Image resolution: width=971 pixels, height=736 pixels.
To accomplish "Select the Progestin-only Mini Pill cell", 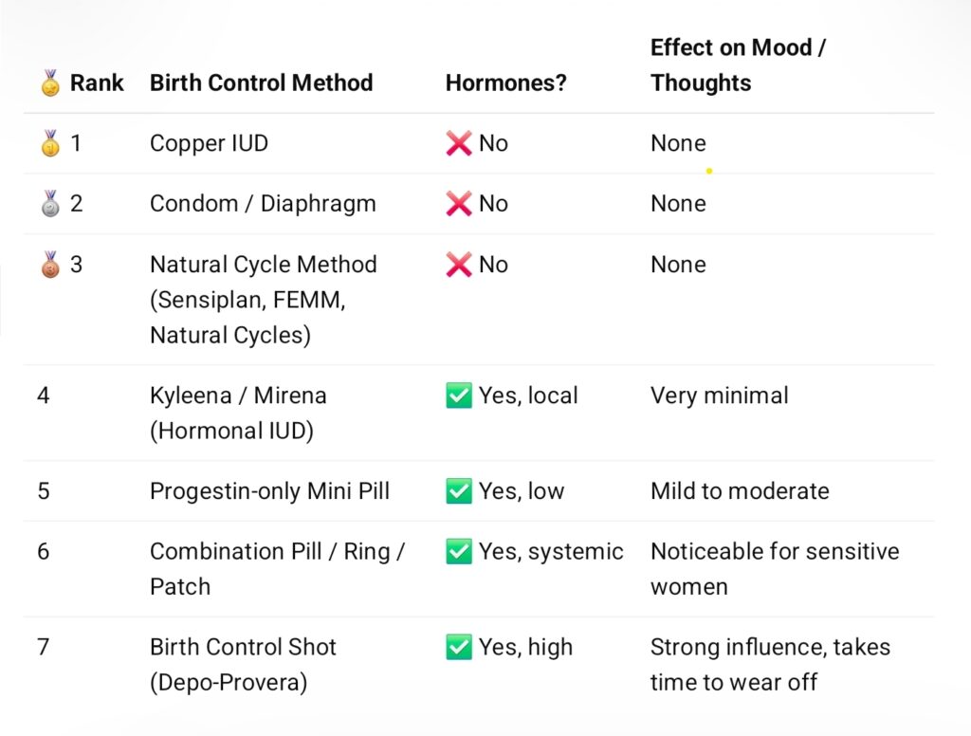I will [269, 491].
